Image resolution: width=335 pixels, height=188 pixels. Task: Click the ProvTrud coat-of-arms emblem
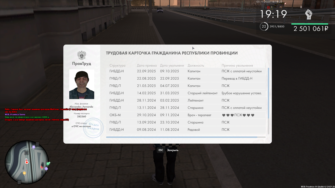pyautogui.click(x=82, y=56)
